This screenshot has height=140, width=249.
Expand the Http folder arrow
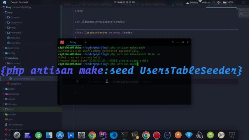pos(5,28)
